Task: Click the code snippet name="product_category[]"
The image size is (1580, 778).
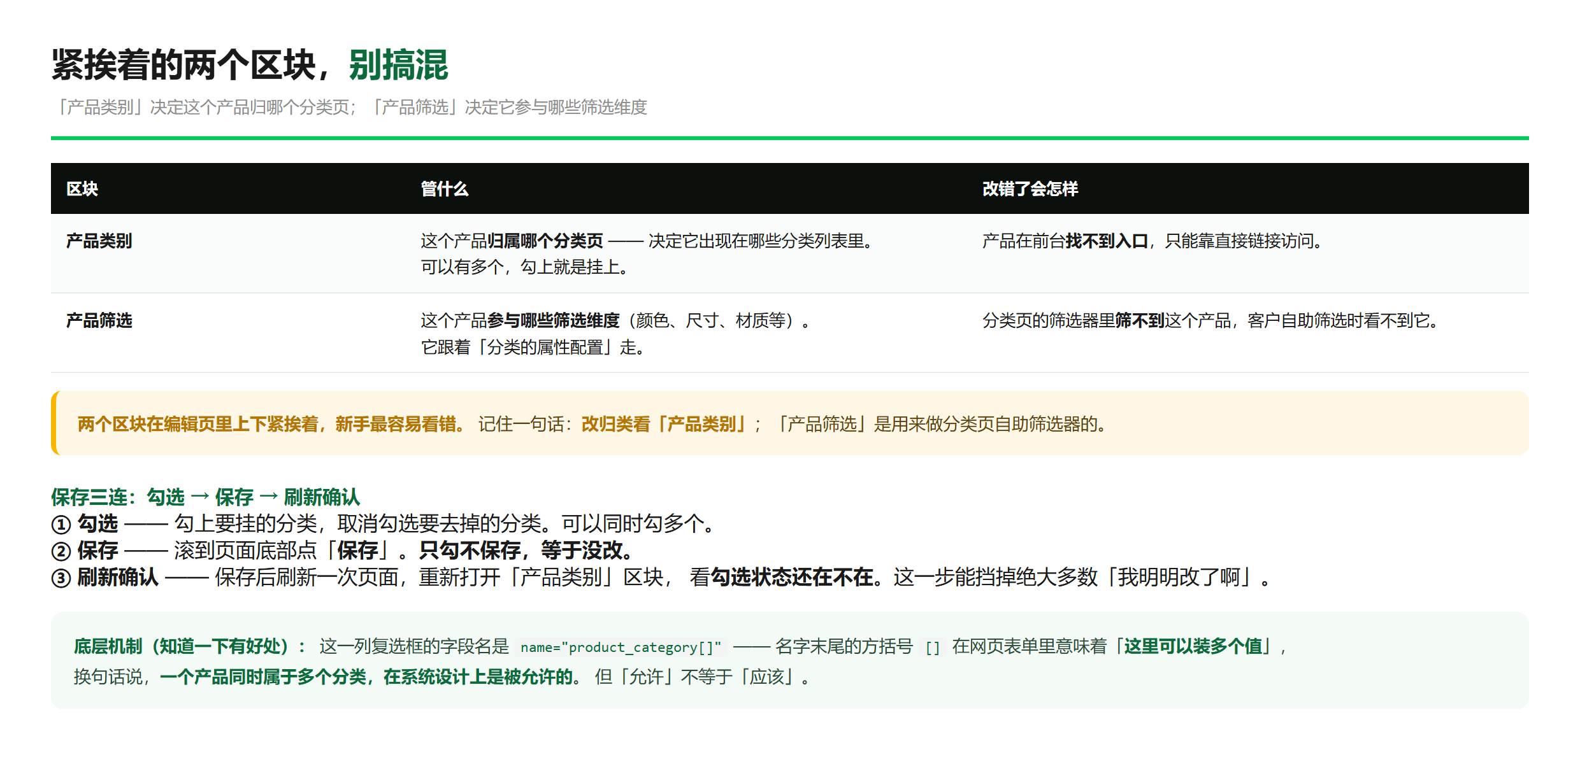Action: [x=621, y=647]
